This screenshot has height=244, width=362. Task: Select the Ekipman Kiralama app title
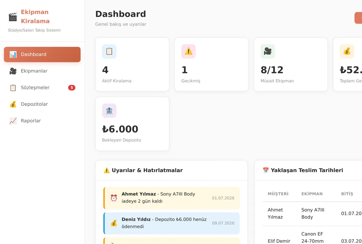(35, 17)
